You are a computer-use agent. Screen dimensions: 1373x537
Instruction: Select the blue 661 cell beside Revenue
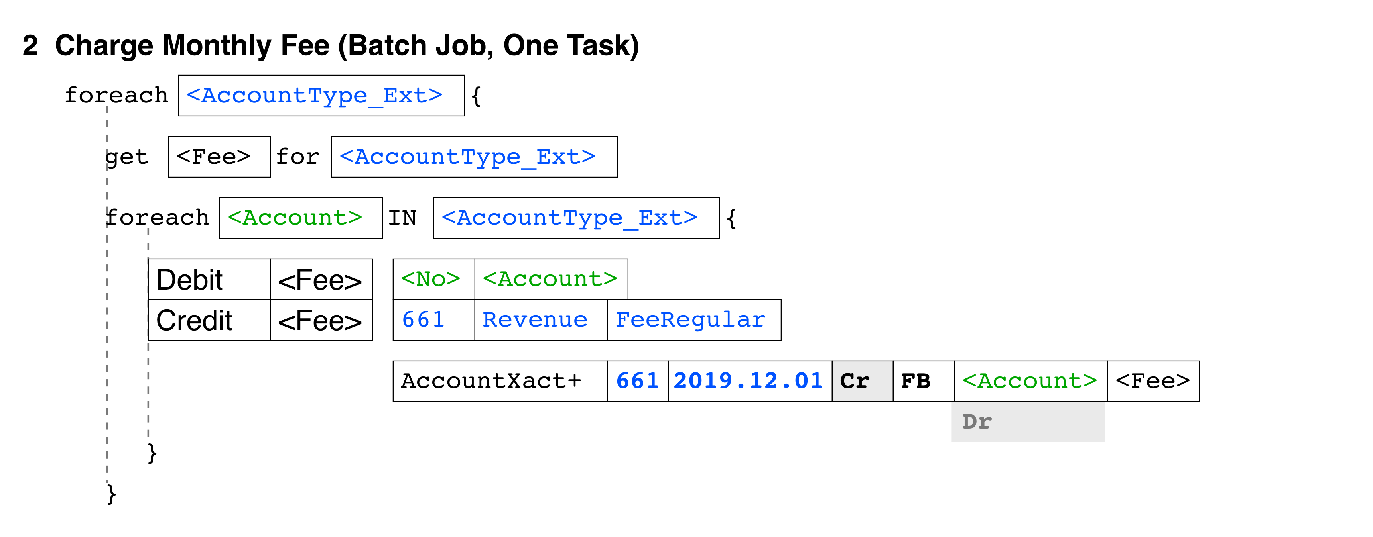tap(434, 320)
